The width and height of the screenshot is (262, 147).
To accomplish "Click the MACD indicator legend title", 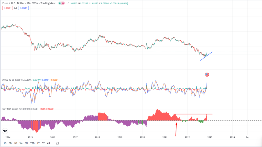I will [17, 80].
